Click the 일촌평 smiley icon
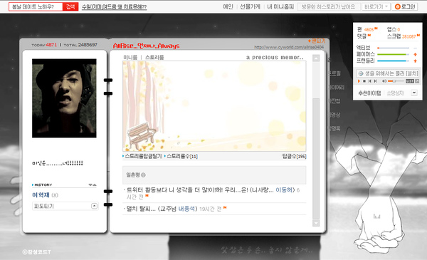 coord(143,175)
